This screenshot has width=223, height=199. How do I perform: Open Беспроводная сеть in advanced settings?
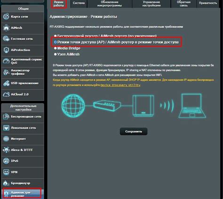(23, 116)
